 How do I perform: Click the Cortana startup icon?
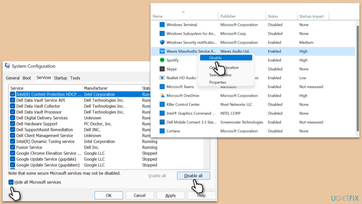point(162,131)
